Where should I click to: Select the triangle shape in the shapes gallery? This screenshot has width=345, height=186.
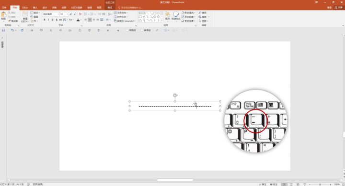tap(144, 17)
